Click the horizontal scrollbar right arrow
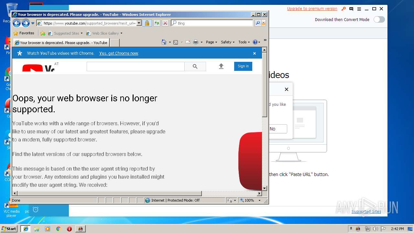The width and height of the screenshot is (414, 233). pyautogui.click(x=259, y=194)
